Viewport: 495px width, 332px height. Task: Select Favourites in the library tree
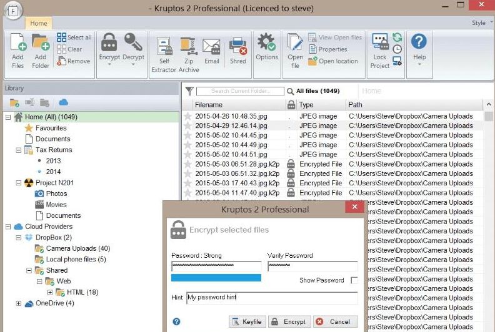[x=51, y=128]
